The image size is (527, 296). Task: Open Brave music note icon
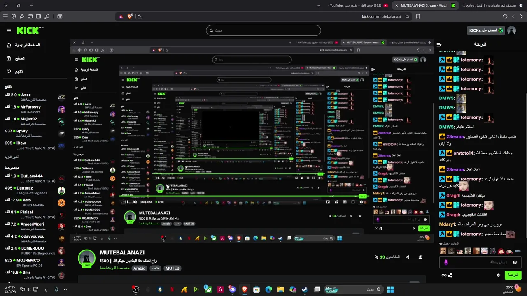(47, 16)
